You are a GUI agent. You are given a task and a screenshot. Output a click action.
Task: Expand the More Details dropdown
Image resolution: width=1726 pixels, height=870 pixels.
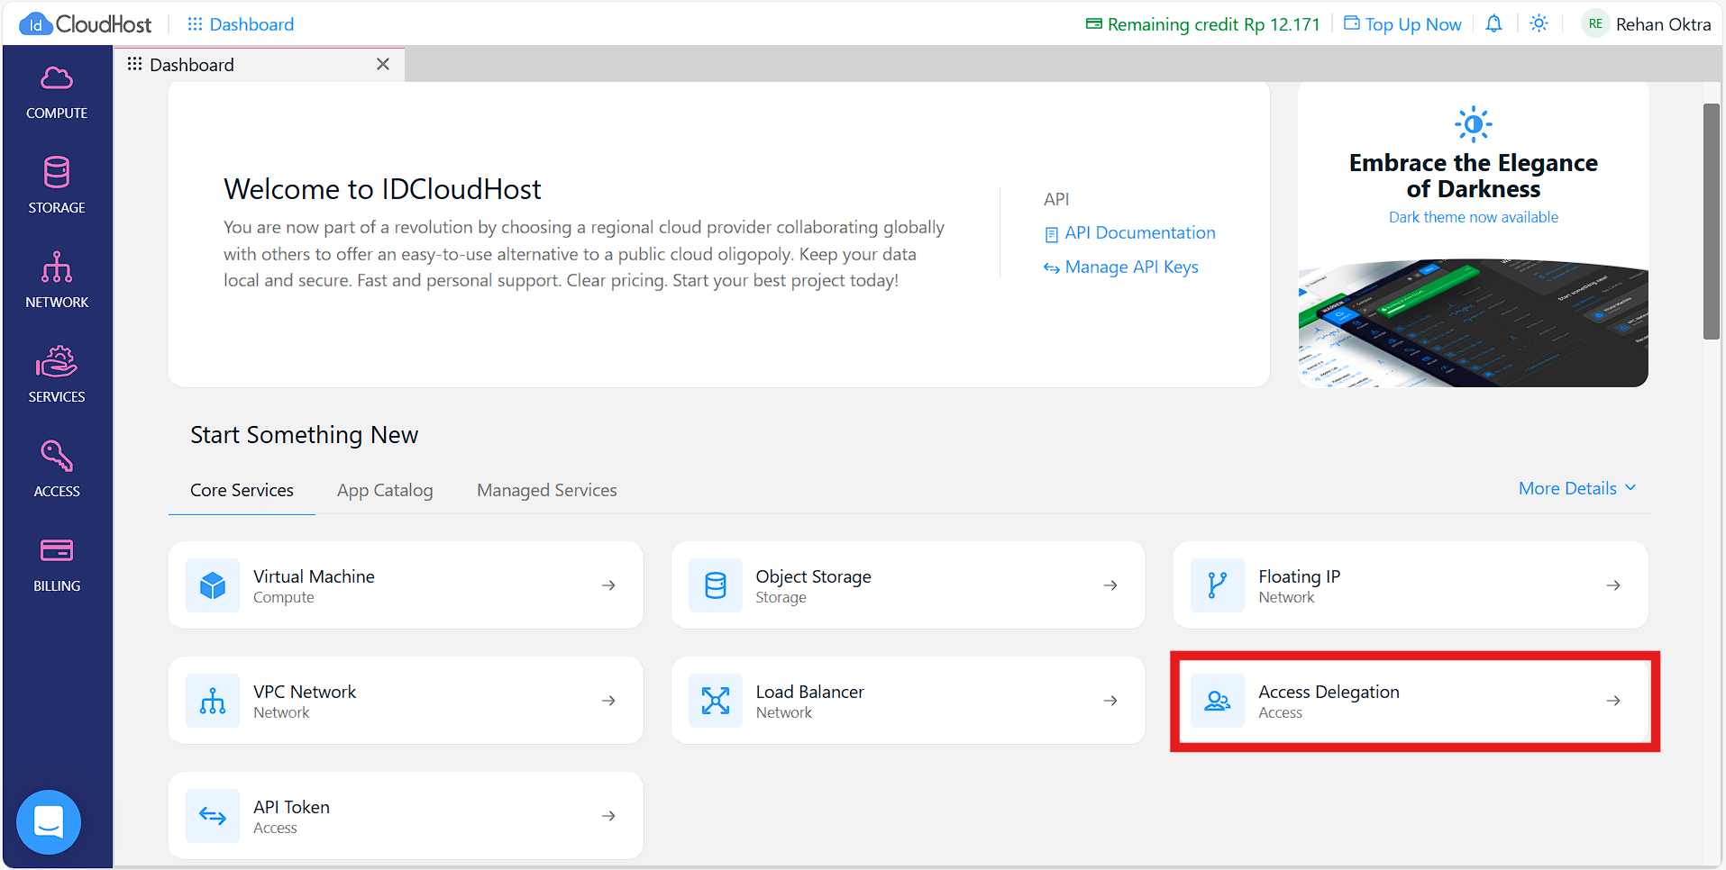tap(1575, 488)
